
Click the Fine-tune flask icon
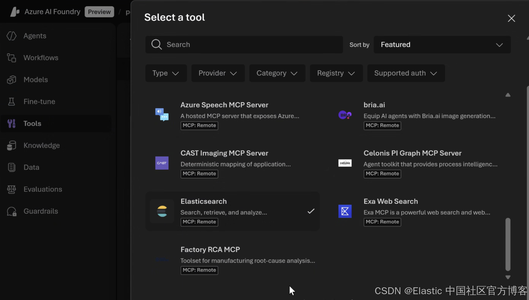pyautogui.click(x=11, y=102)
